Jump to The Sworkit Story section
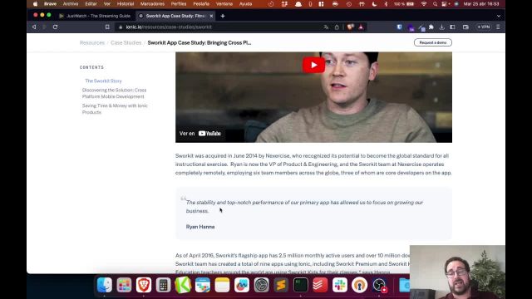532x299 pixels. point(103,81)
